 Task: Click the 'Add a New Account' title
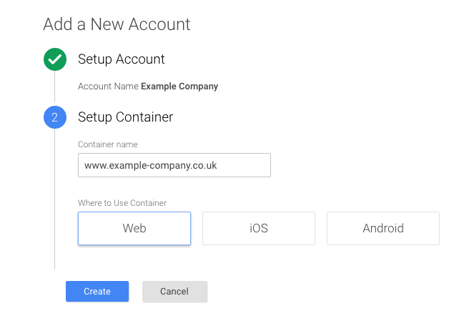[117, 24]
